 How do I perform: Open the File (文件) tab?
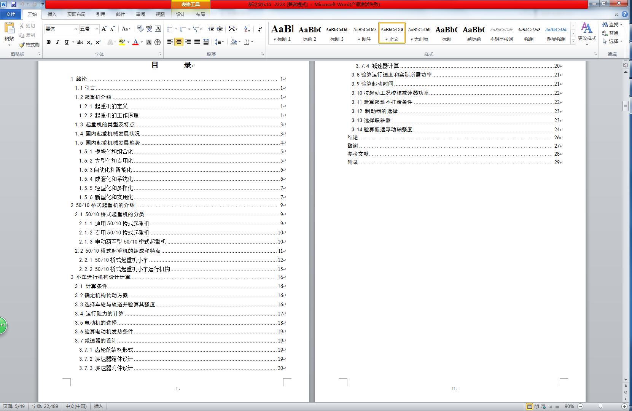pos(11,14)
